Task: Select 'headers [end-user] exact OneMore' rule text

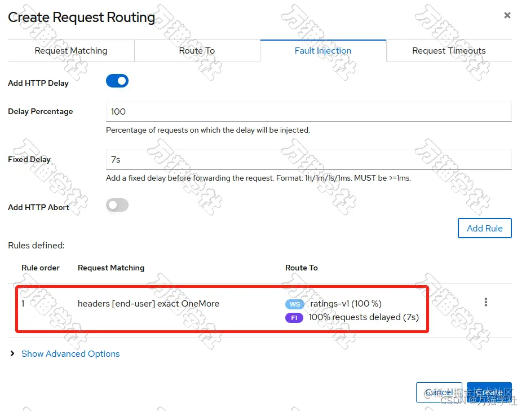Action: pyautogui.click(x=148, y=304)
